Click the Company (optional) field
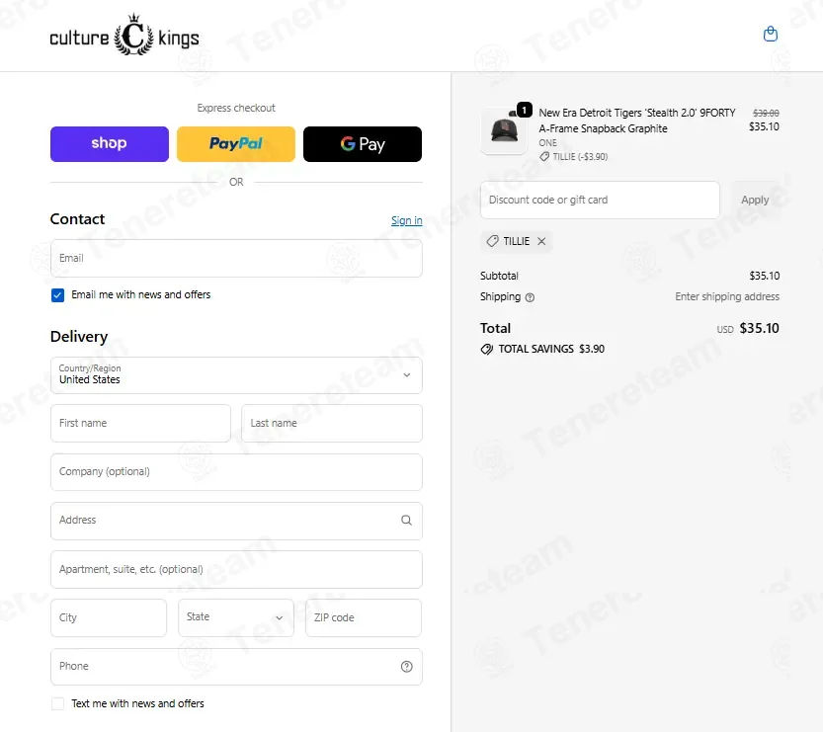The height and width of the screenshot is (732, 823). coord(236,472)
